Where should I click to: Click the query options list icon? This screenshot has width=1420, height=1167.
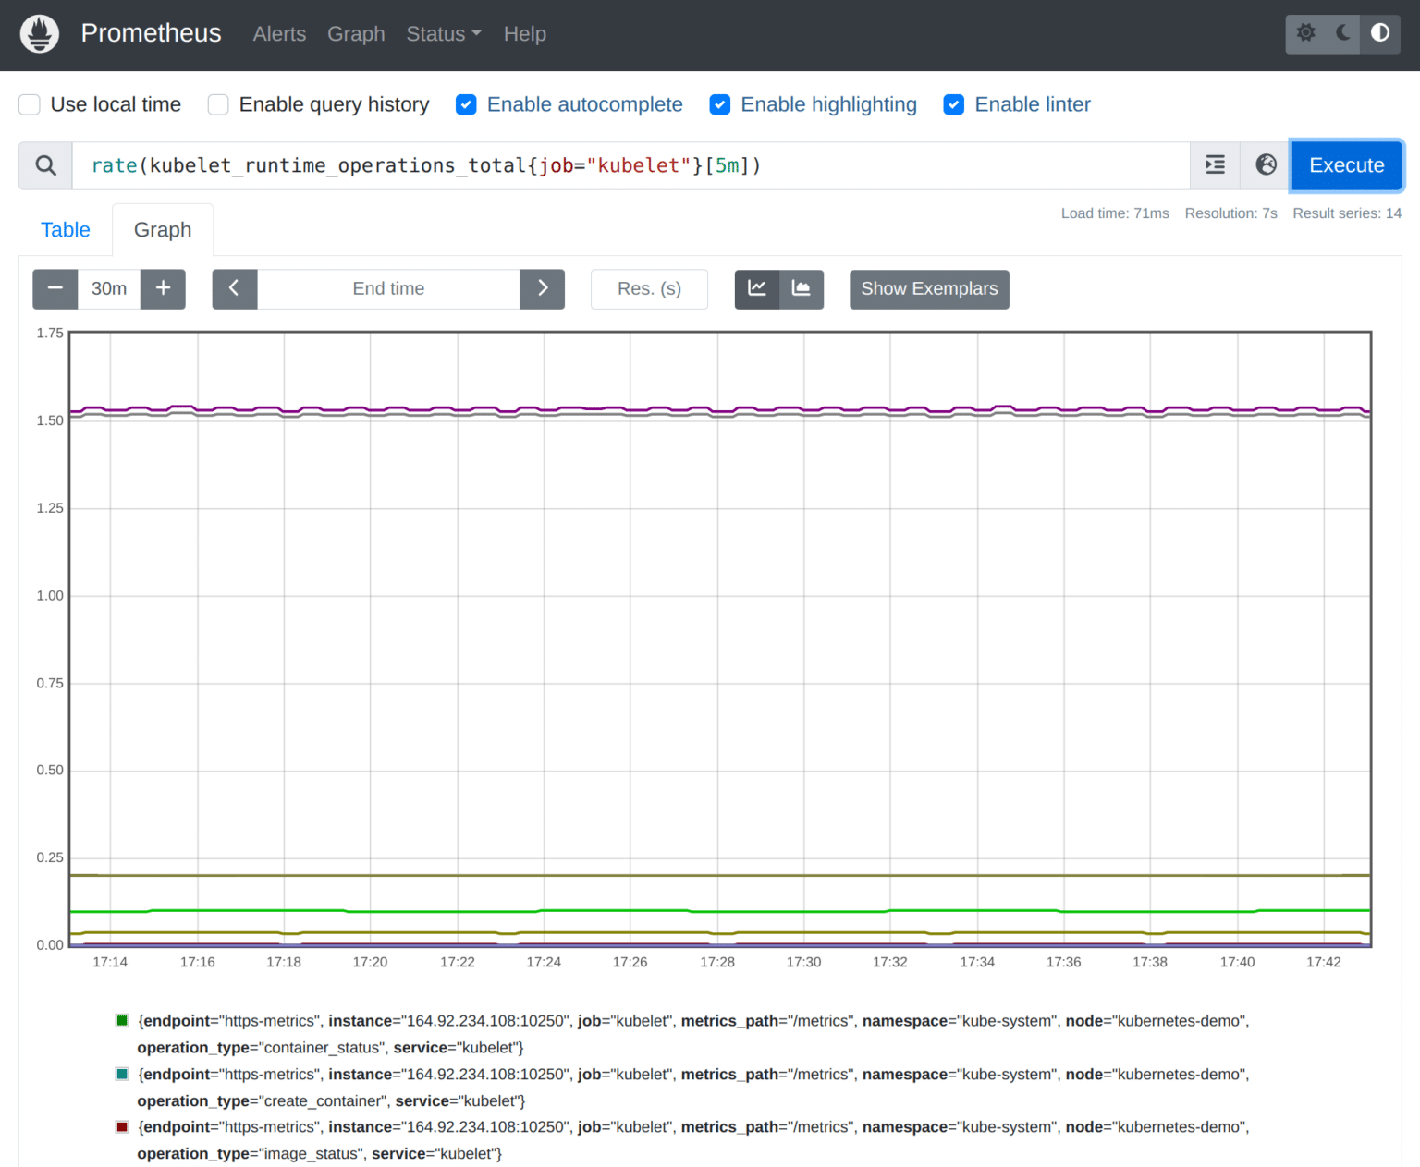pyautogui.click(x=1214, y=165)
